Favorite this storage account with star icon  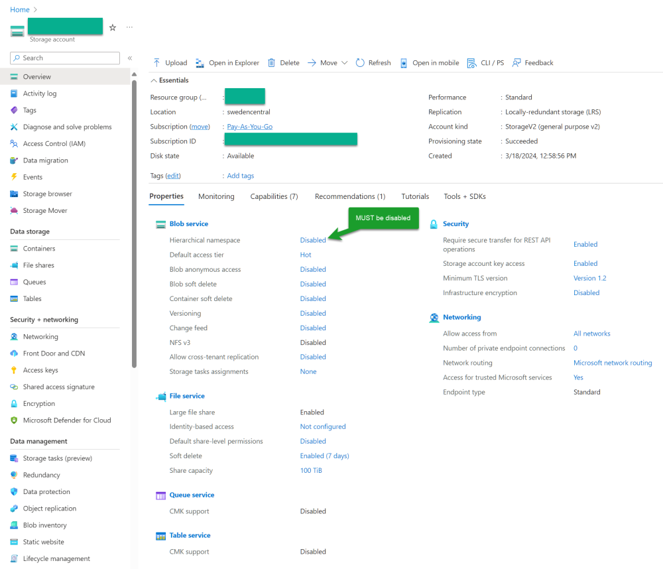pyautogui.click(x=113, y=27)
